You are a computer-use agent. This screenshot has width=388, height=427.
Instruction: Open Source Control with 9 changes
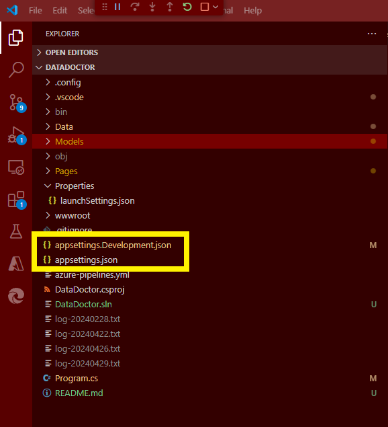click(x=17, y=103)
